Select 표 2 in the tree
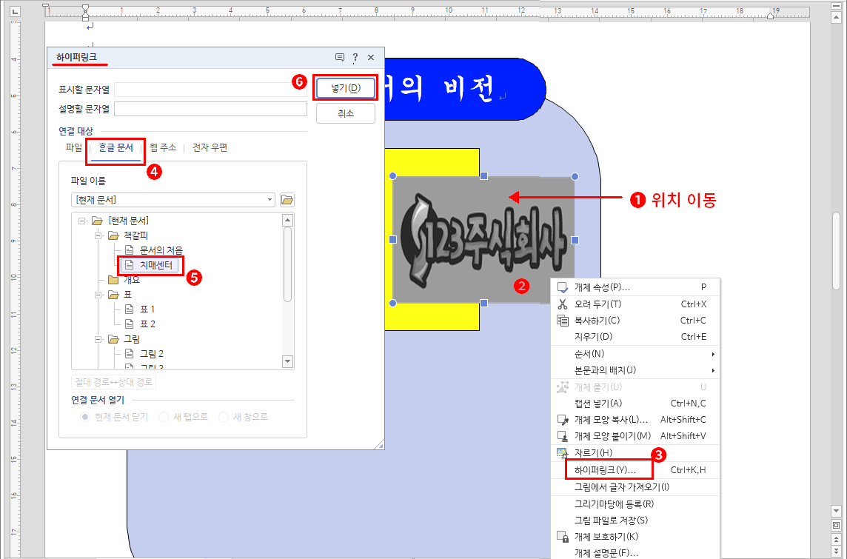The width and height of the screenshot is (847, 559). coord(147,324)
